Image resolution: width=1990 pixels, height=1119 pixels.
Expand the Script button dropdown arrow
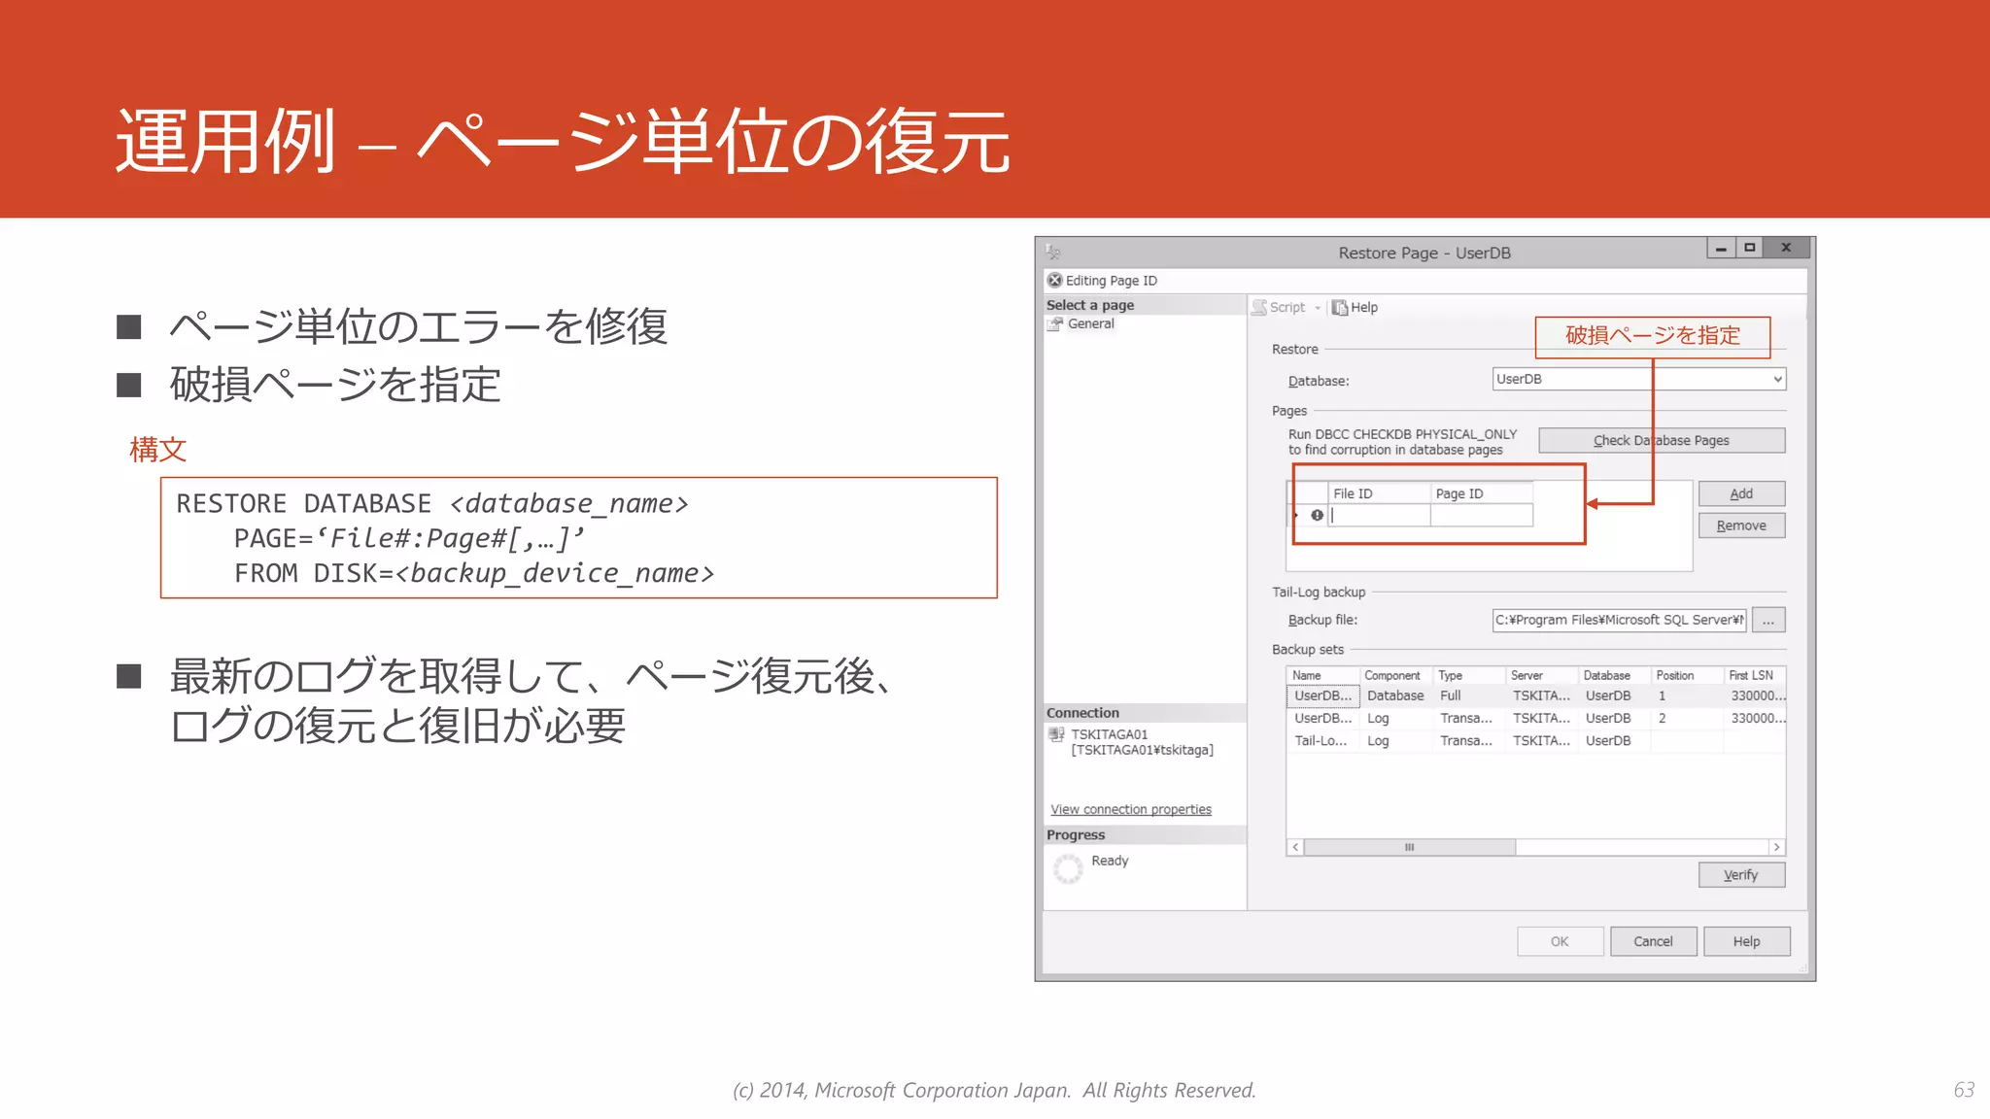click(1318, 308)
